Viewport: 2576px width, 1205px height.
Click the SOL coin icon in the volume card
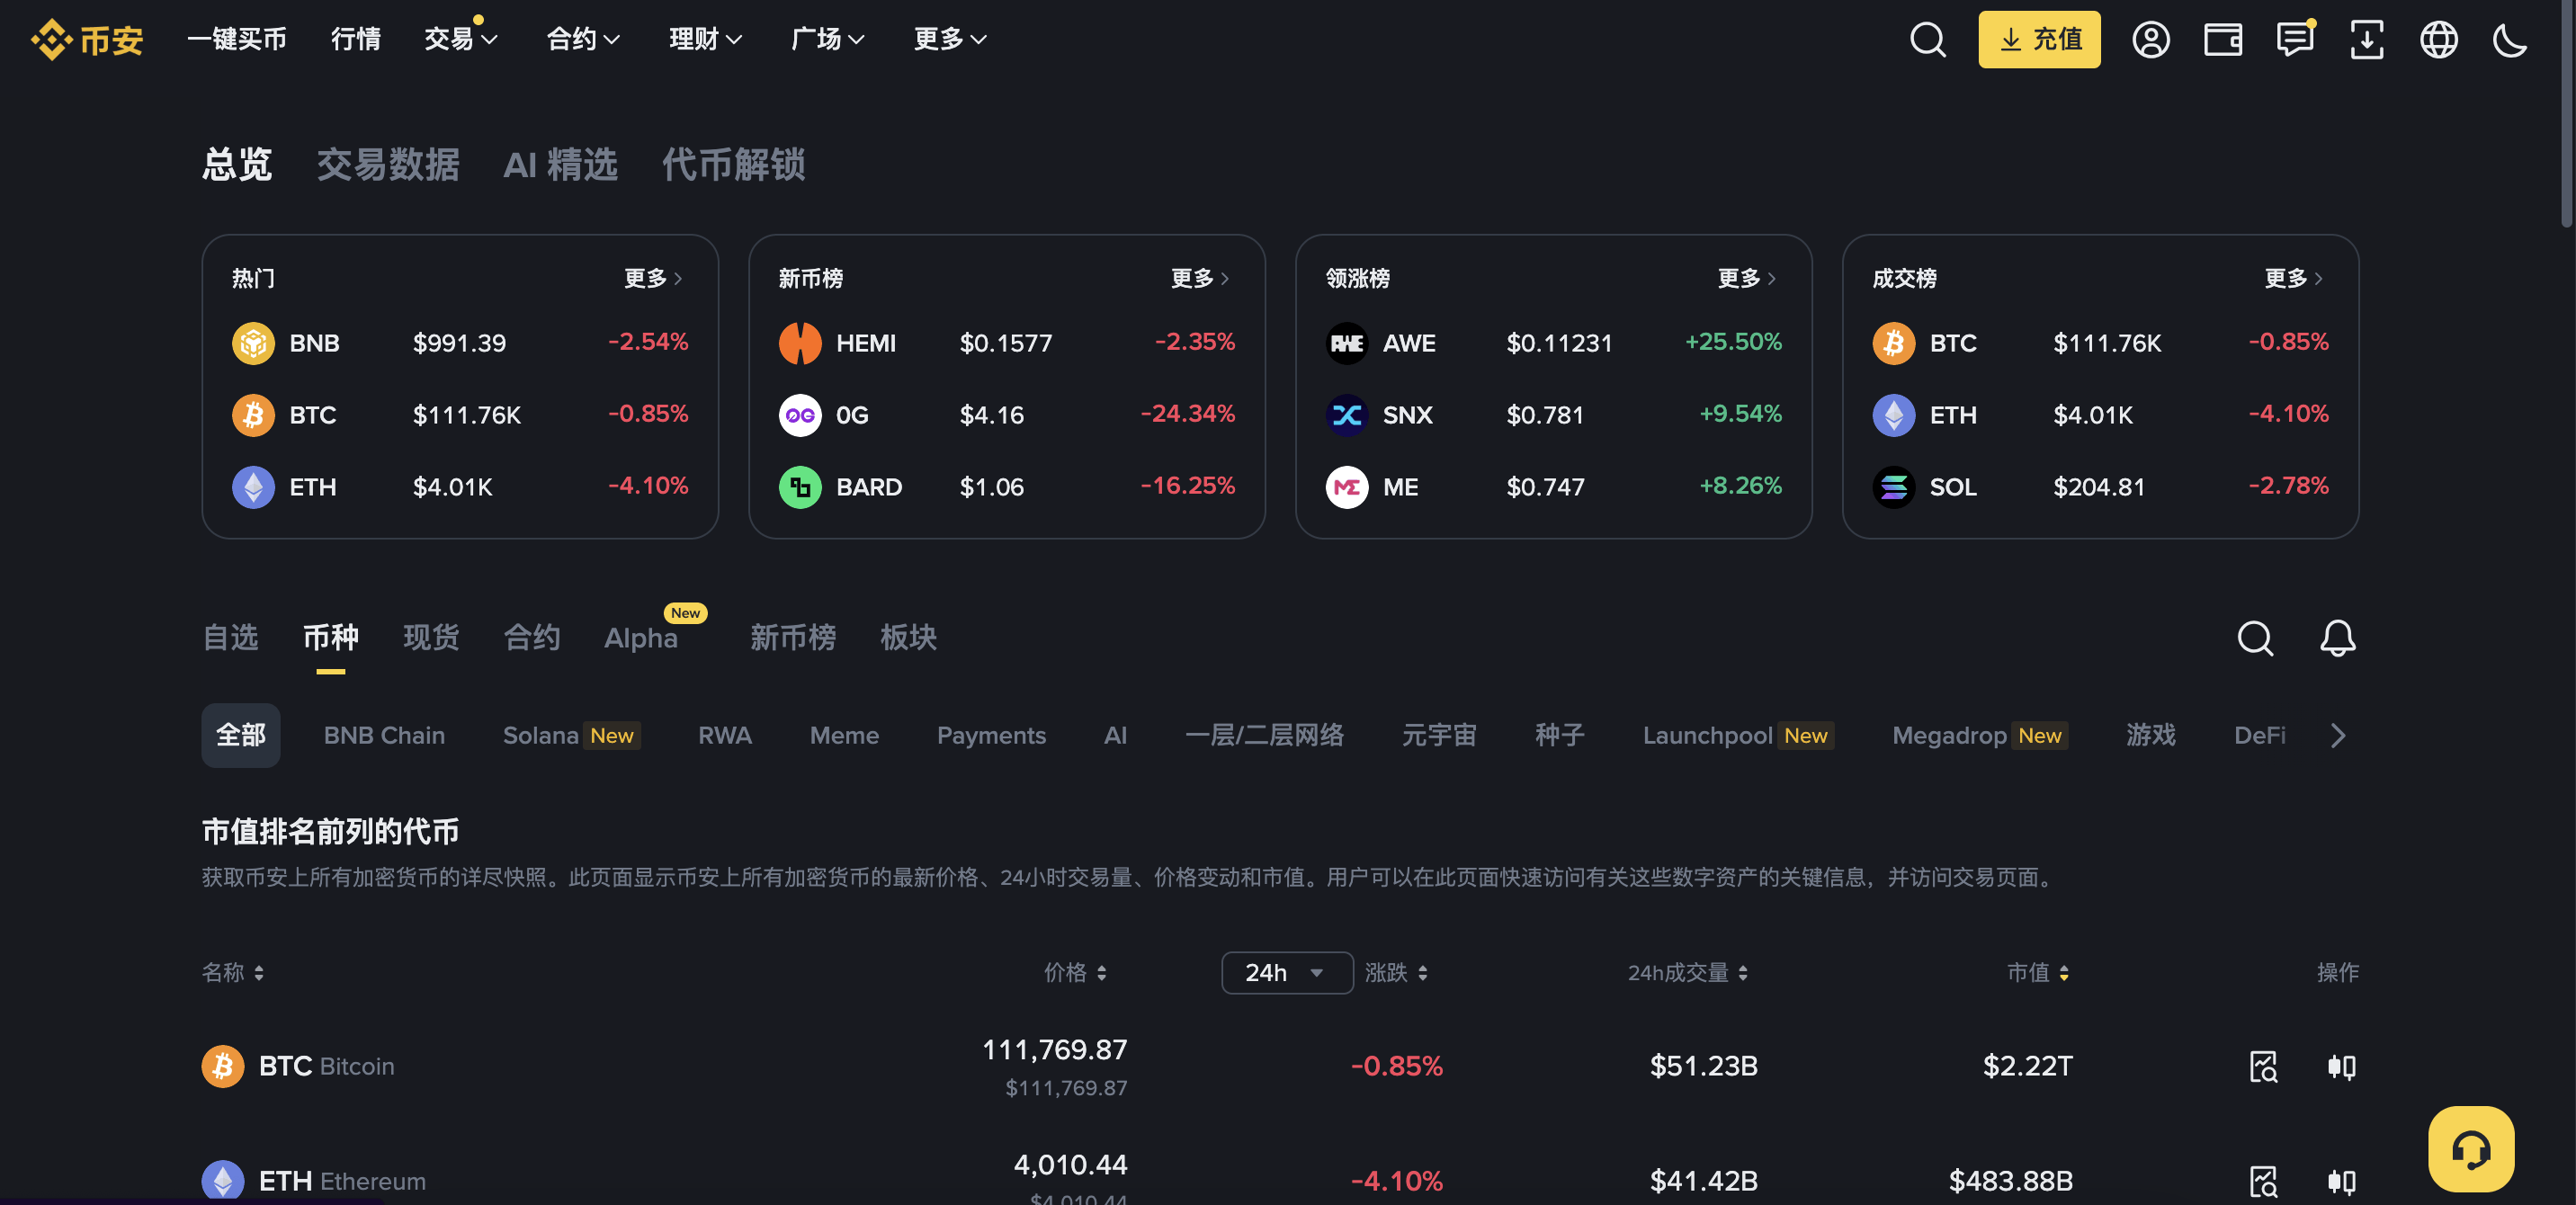coord(1893,487)
